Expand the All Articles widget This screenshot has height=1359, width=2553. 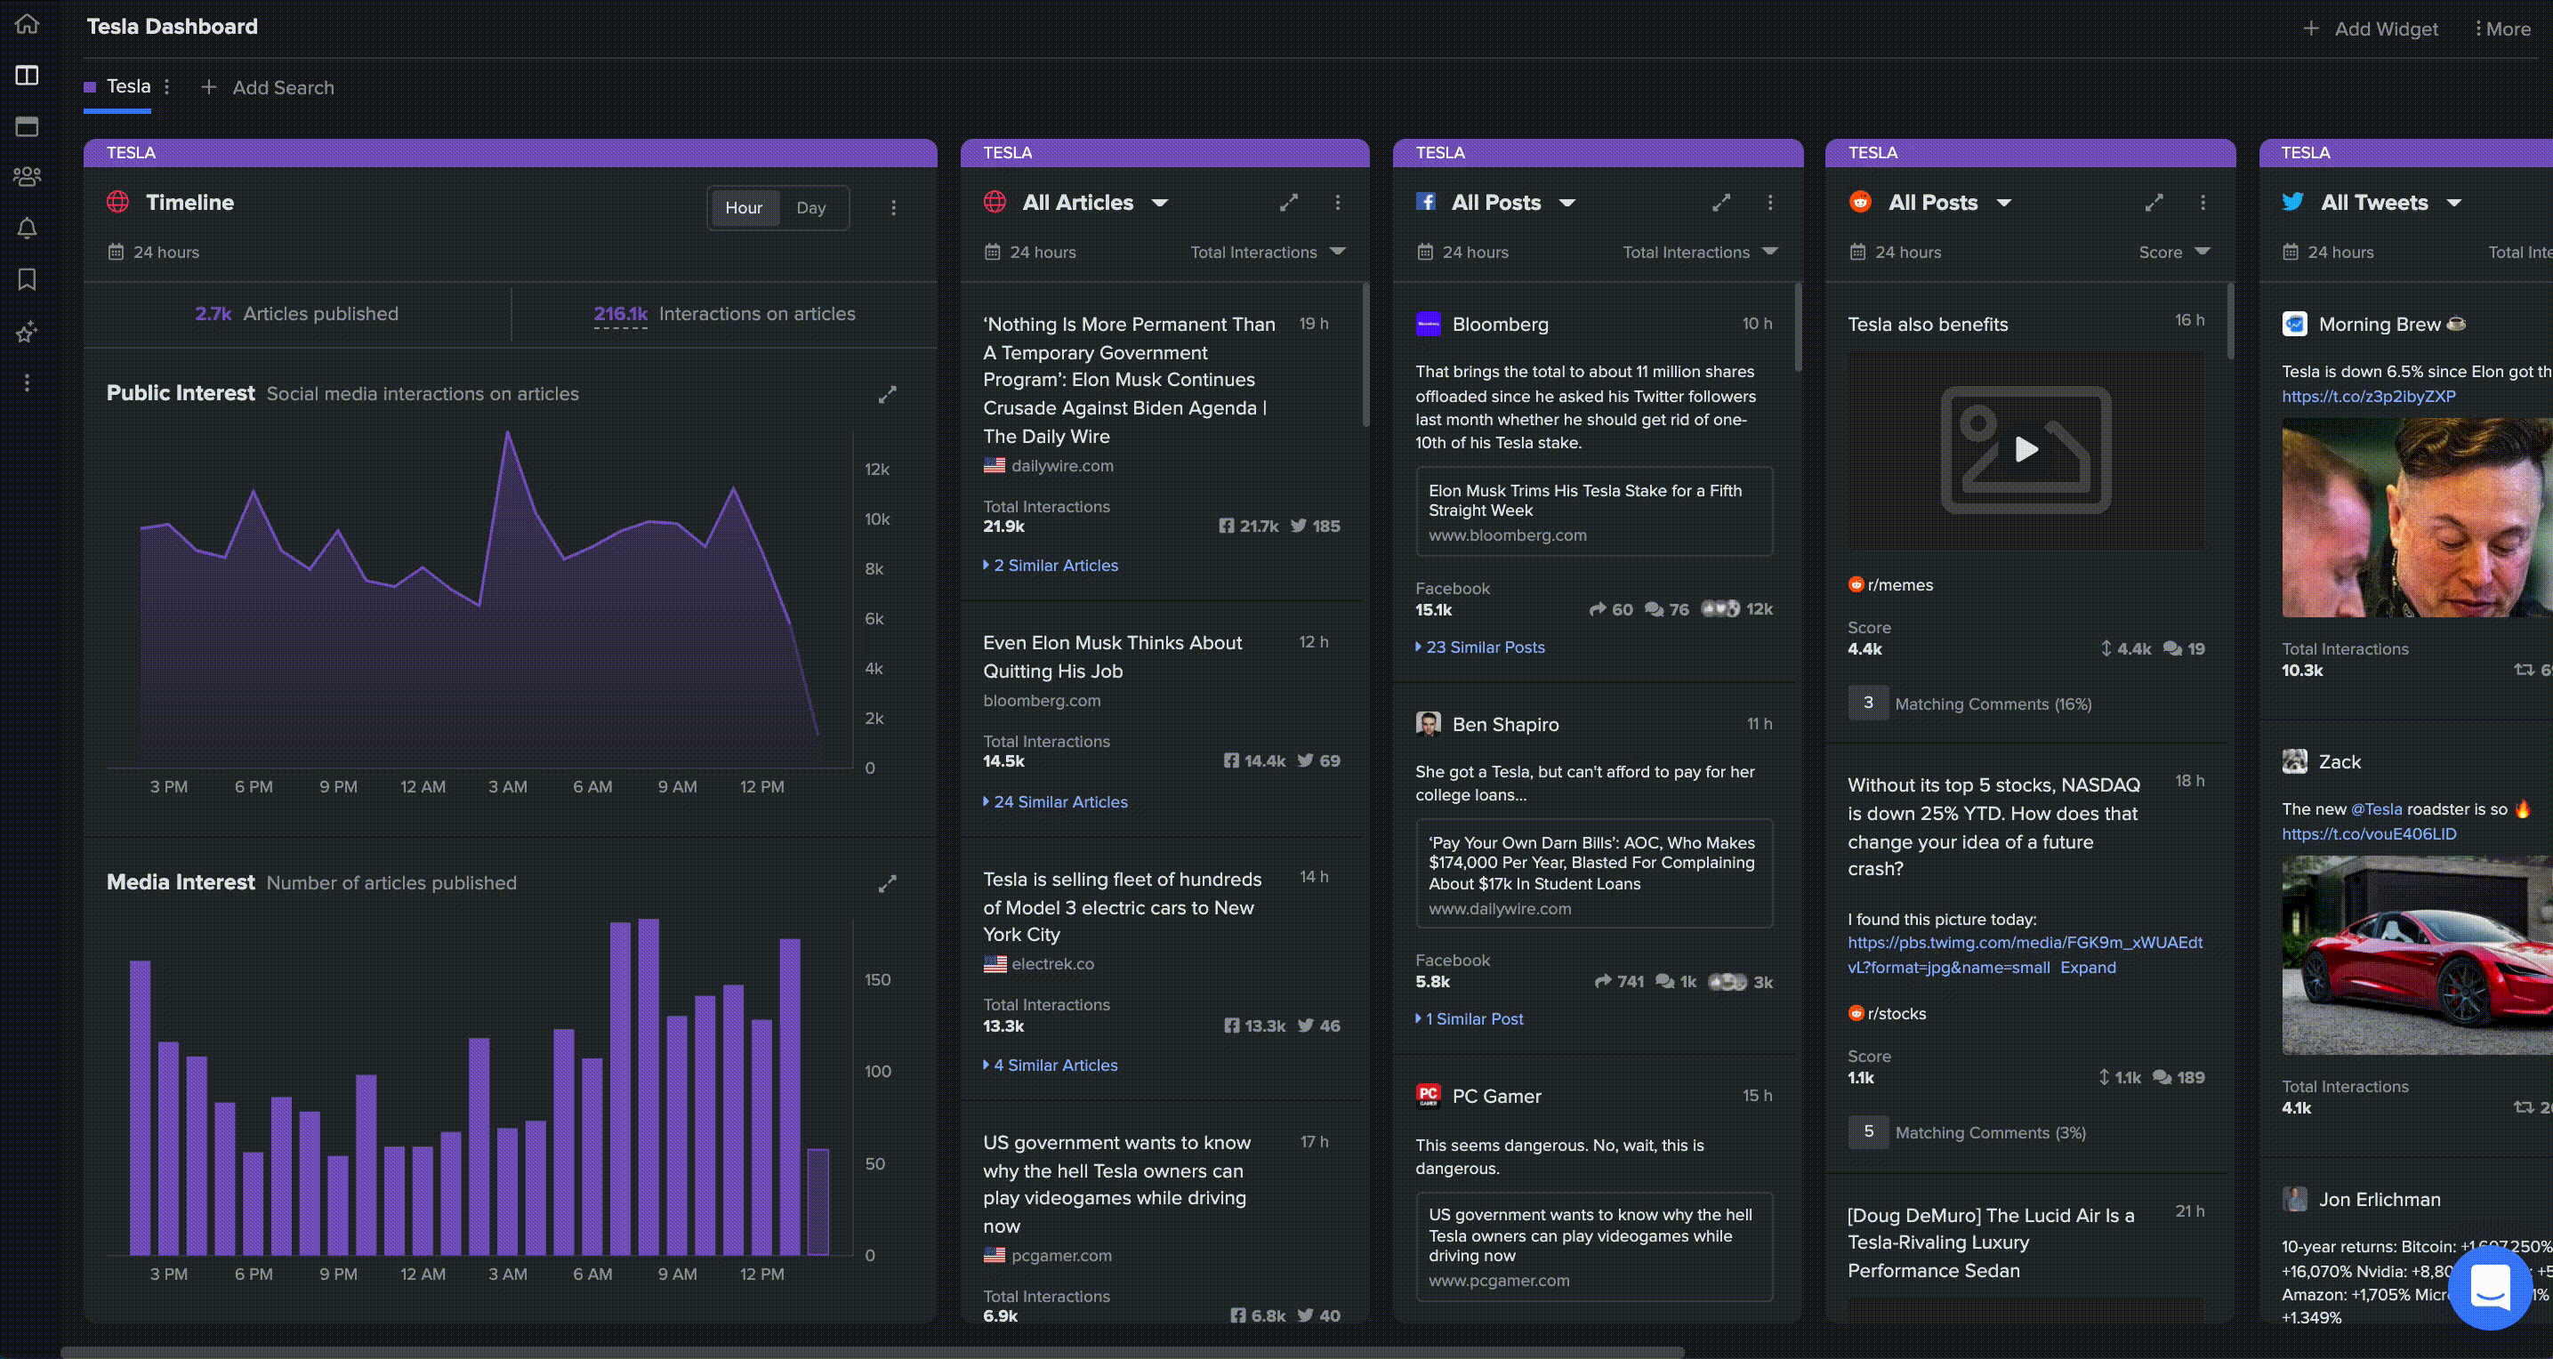pos(1288,202)
